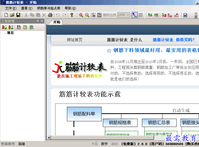Click the 1234 numbering icon
Image resolution: width=199 pixels, height=147 pixels.
click(x=156, y=15)
